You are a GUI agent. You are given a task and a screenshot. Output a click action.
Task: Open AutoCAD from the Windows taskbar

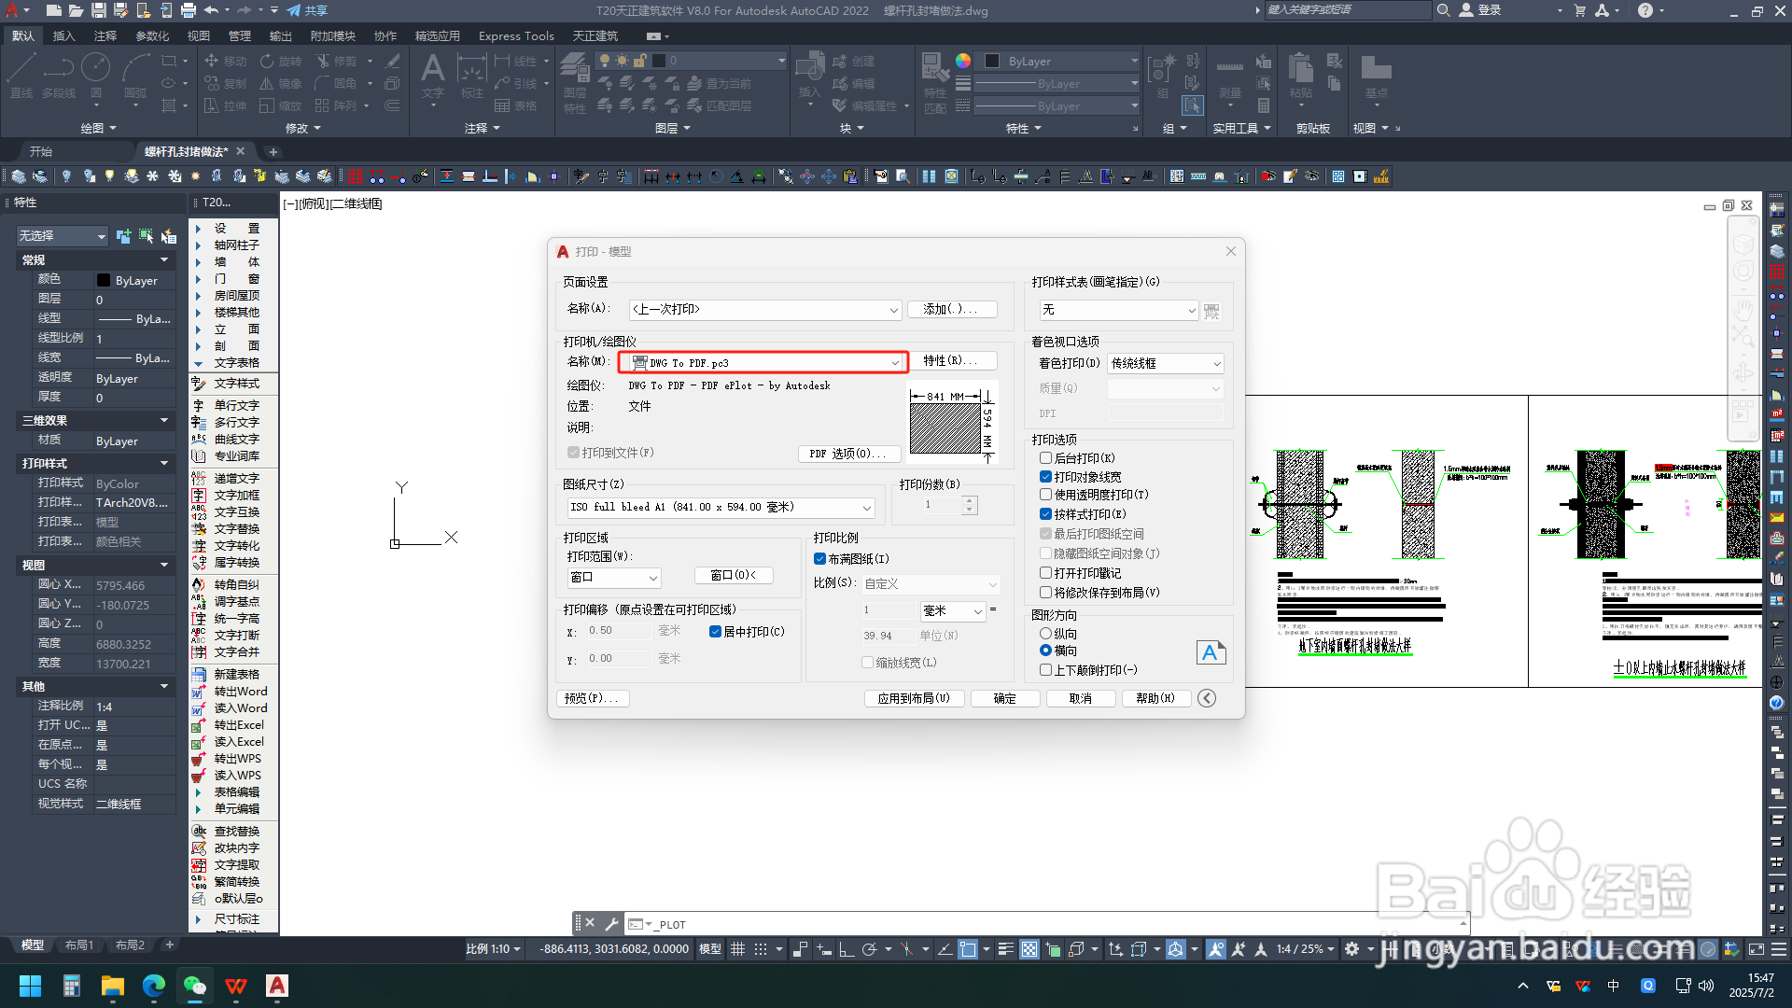click(277, 986)
